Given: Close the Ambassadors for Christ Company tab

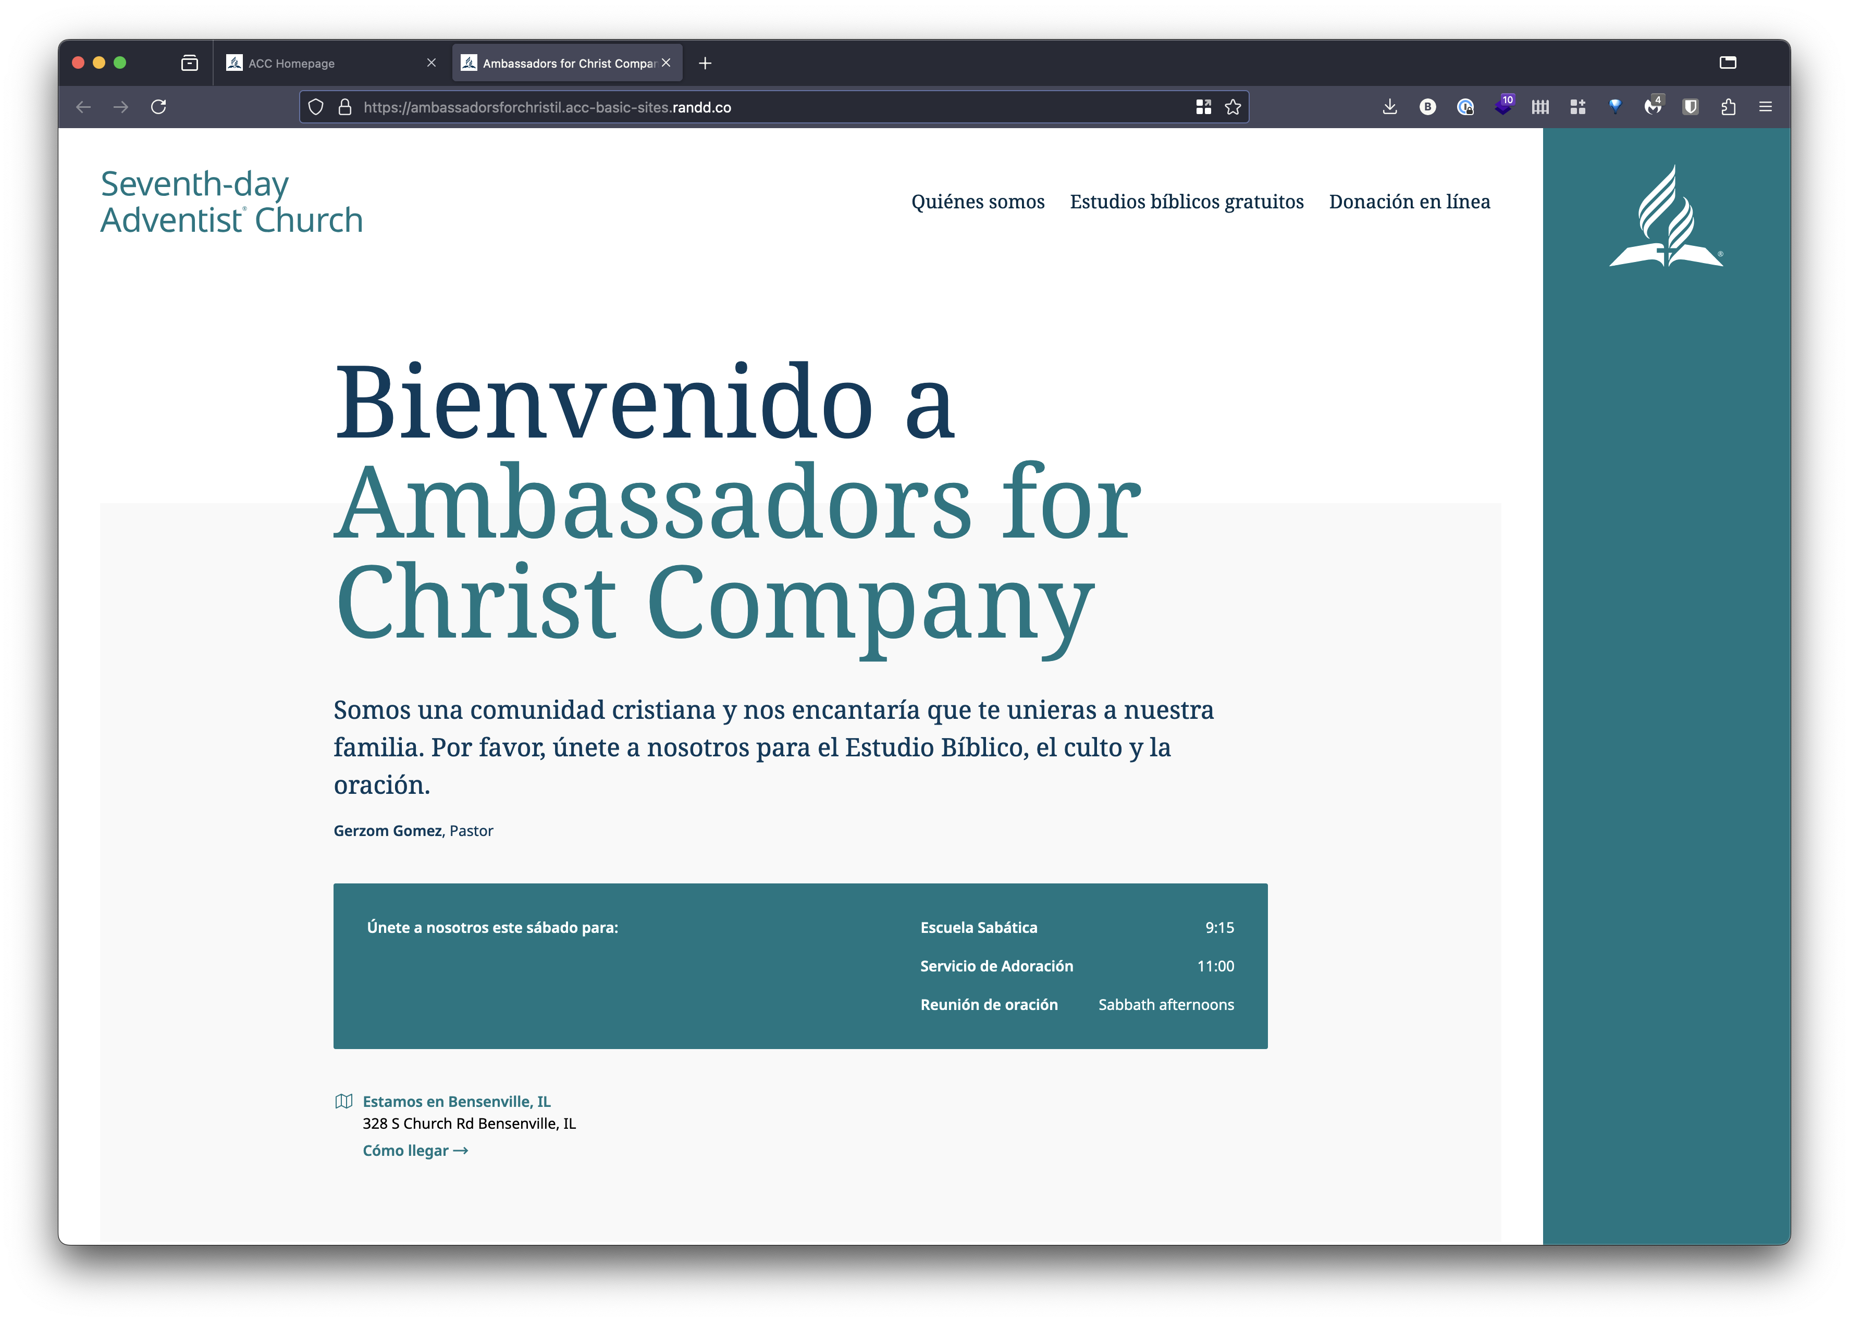Looking at the screenshot, I should pos(667,63).
